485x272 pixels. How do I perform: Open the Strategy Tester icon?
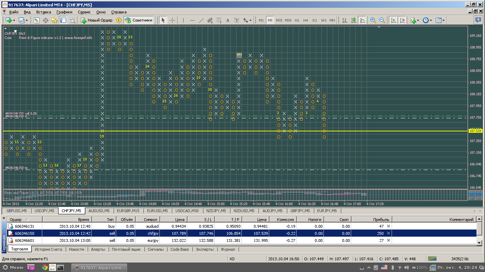point(72,20)
